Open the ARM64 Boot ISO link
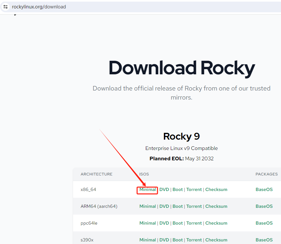This screenshot has width=281, height=244. tap(178, 207)
